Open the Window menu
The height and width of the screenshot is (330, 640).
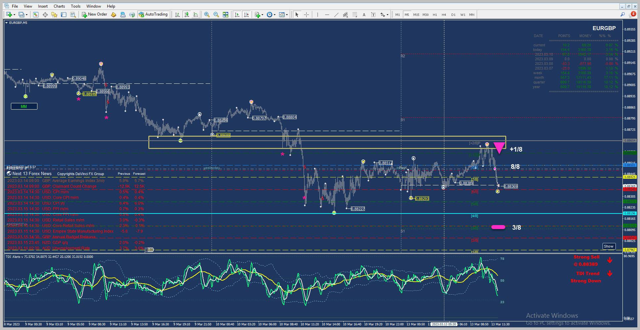(x=94, y=6)
